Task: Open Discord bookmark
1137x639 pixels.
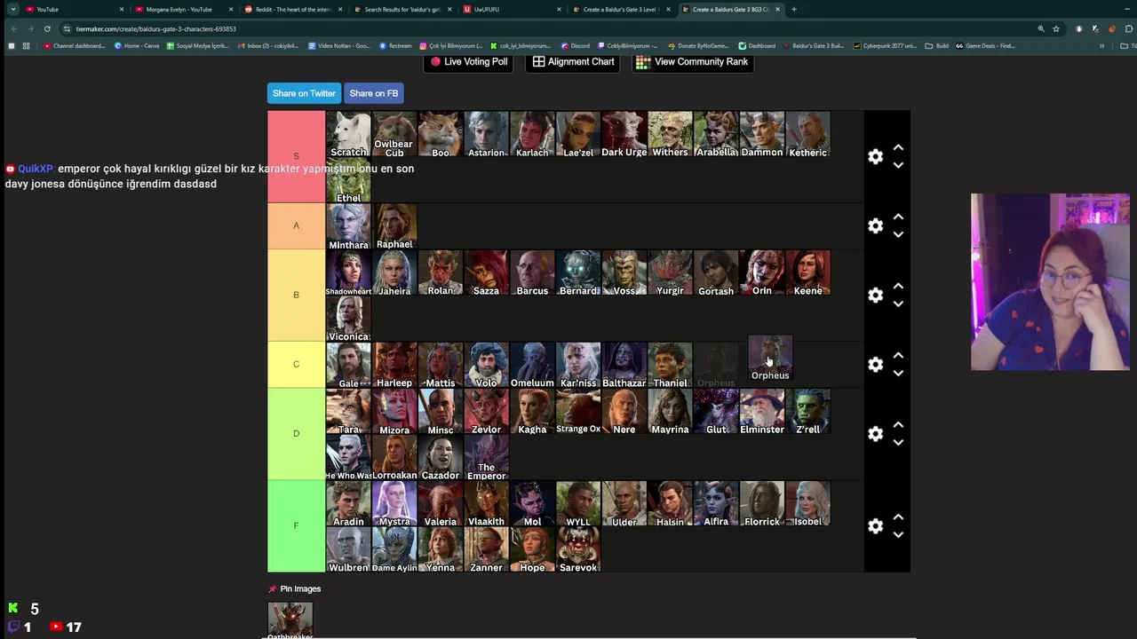Action: tap(576, 45)
